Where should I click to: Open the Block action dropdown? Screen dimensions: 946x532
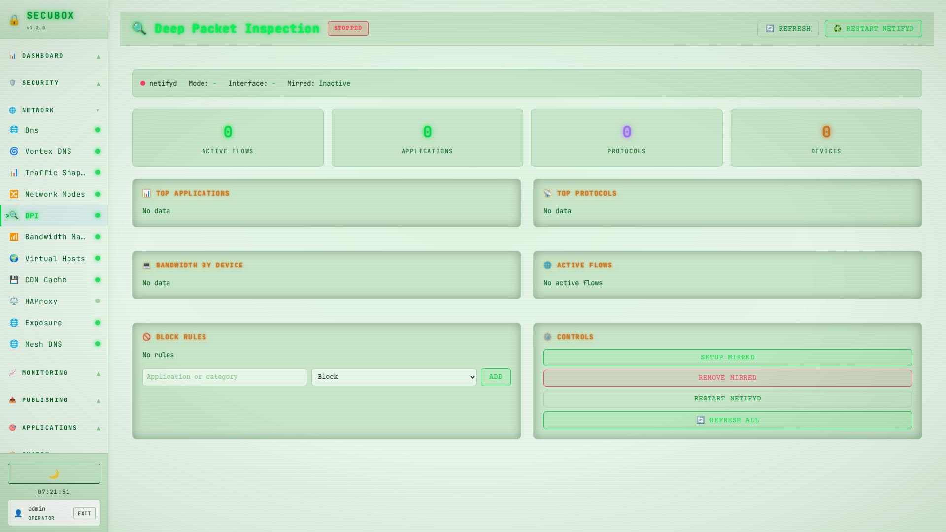tap(394, 377)
